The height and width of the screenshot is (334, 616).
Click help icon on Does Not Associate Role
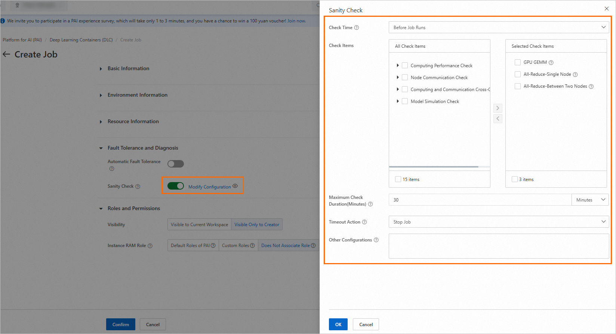coord(313,246)
